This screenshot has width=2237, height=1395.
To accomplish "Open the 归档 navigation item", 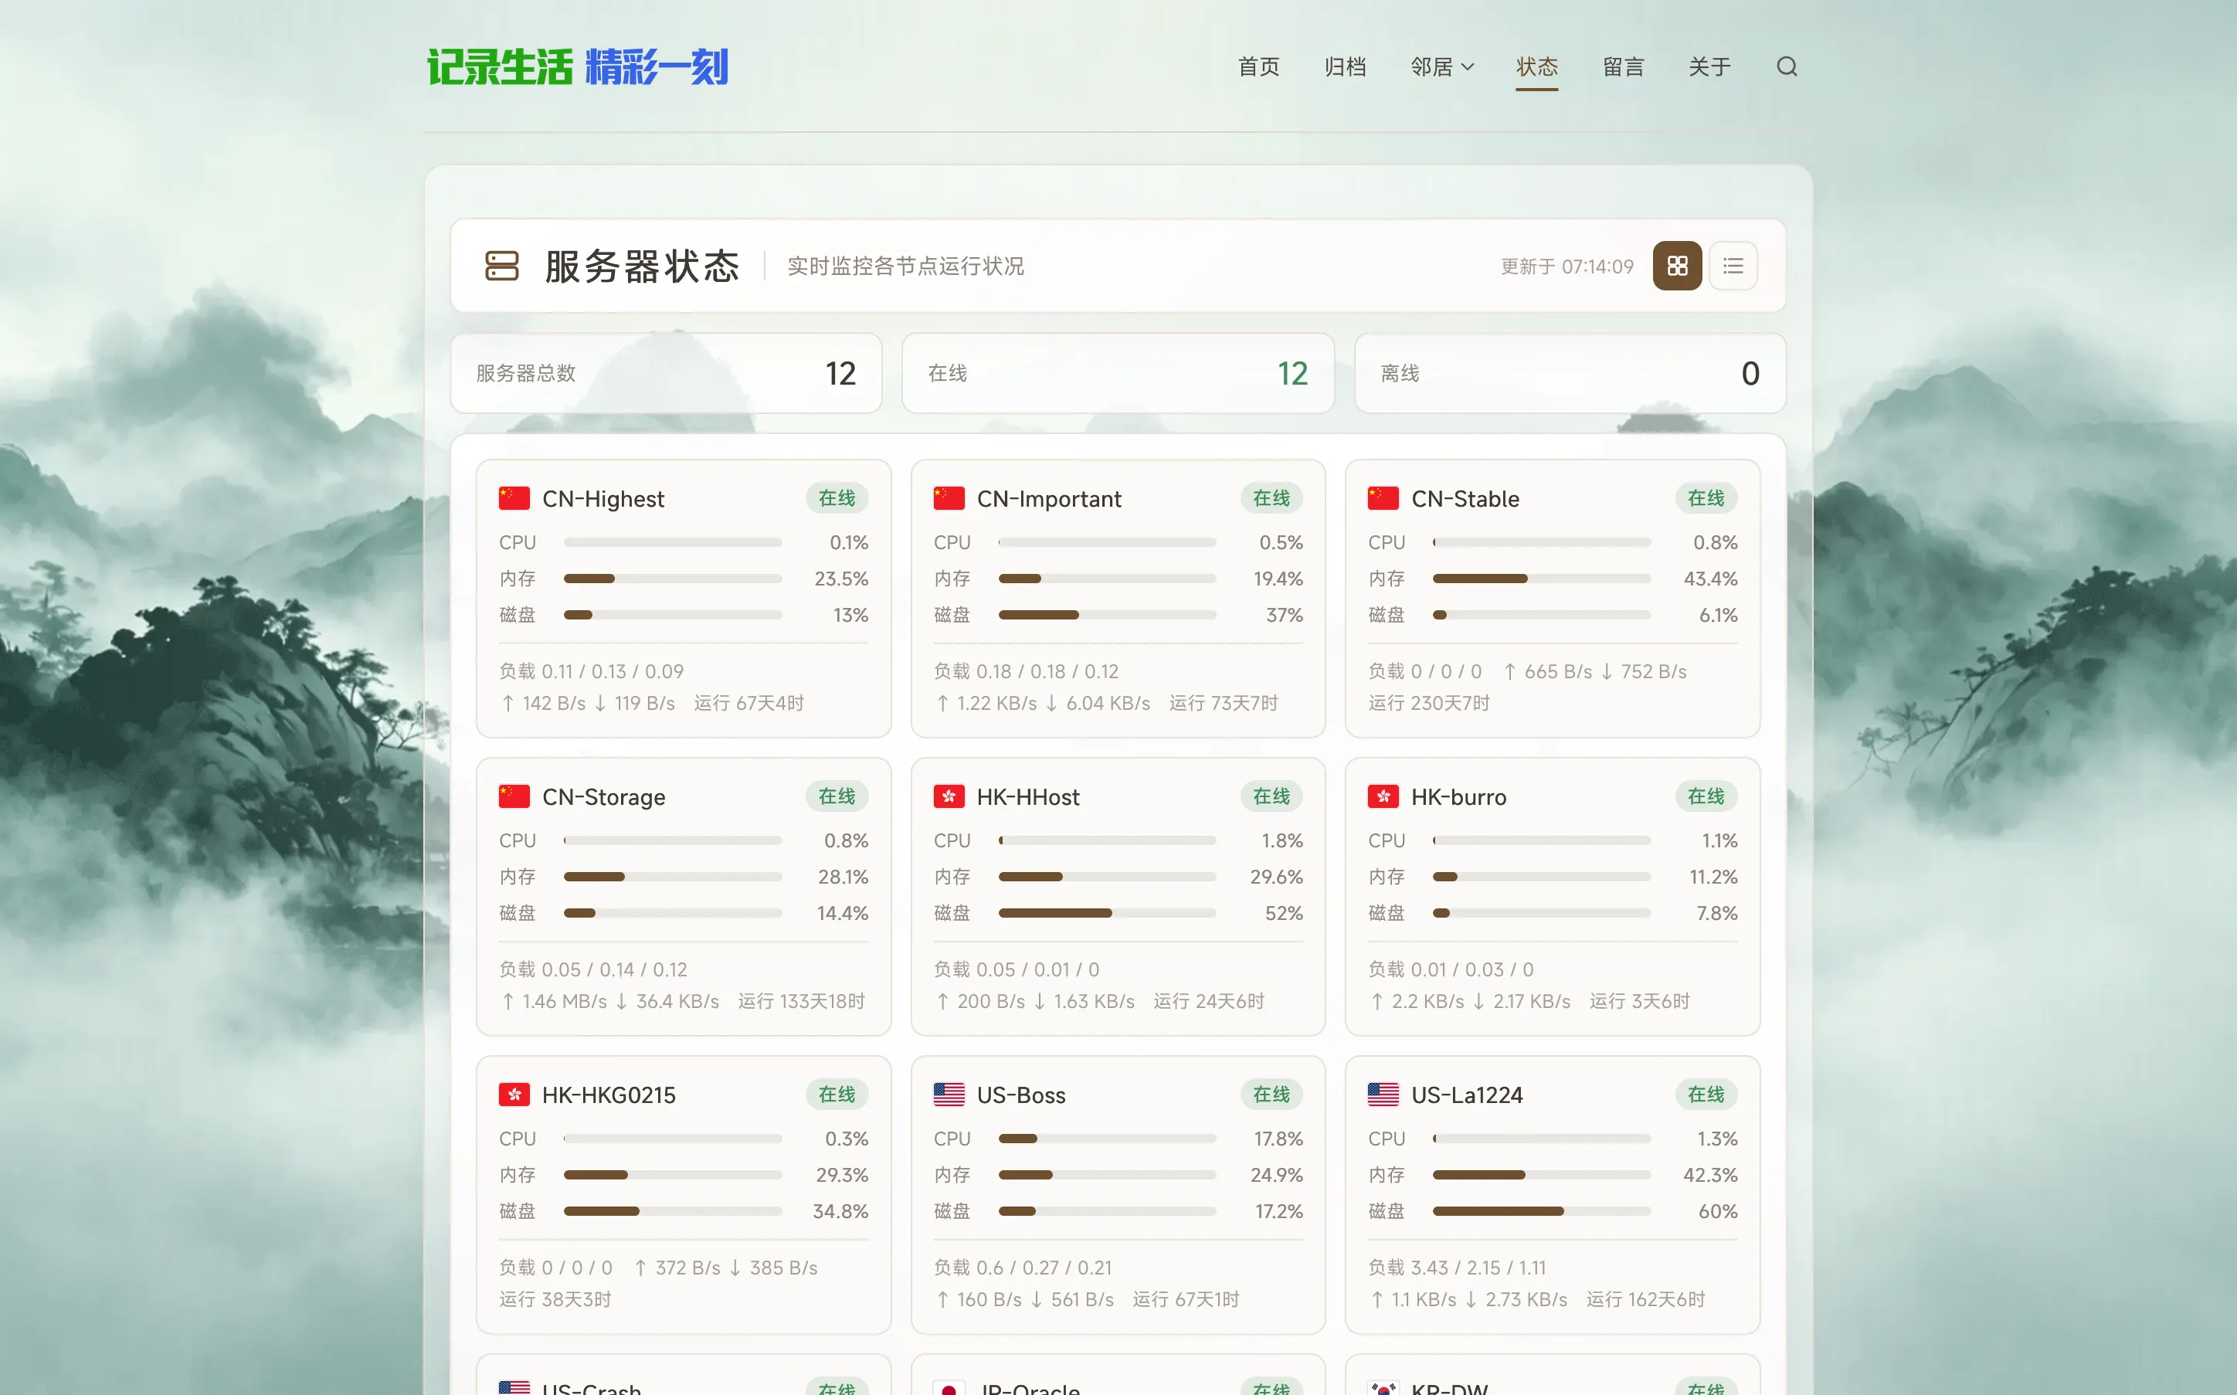I will [x=1345, y=66].
